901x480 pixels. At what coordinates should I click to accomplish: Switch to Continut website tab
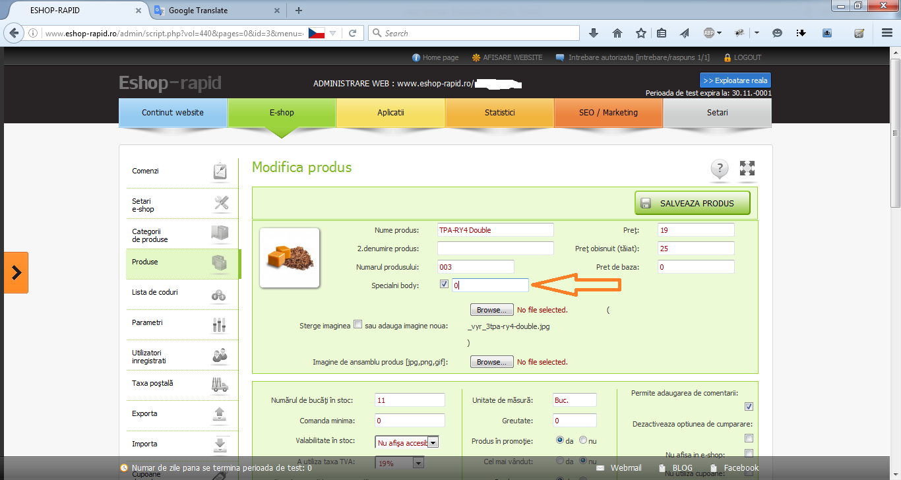coord(173,113)
